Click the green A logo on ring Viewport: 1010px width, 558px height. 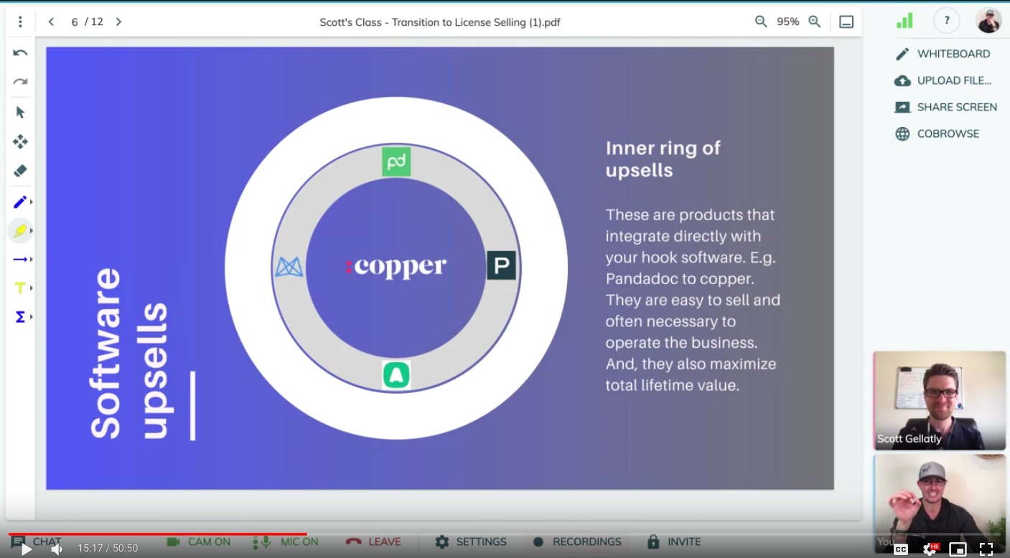tap(396, 374)
